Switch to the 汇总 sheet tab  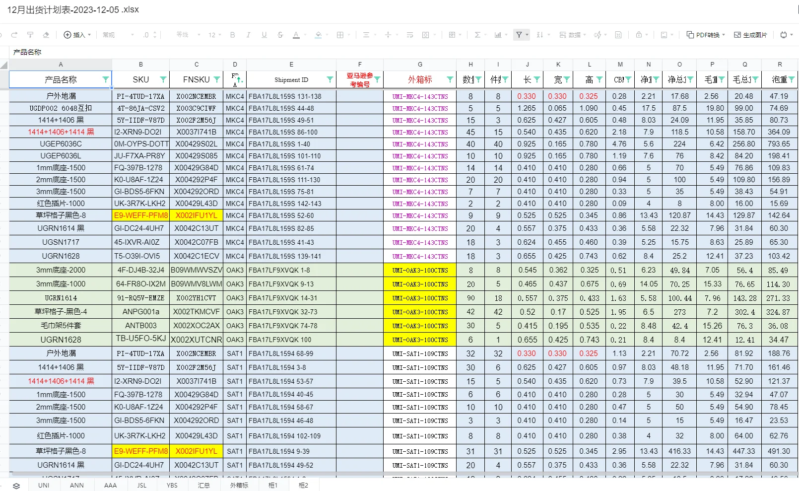coord(203,486)
